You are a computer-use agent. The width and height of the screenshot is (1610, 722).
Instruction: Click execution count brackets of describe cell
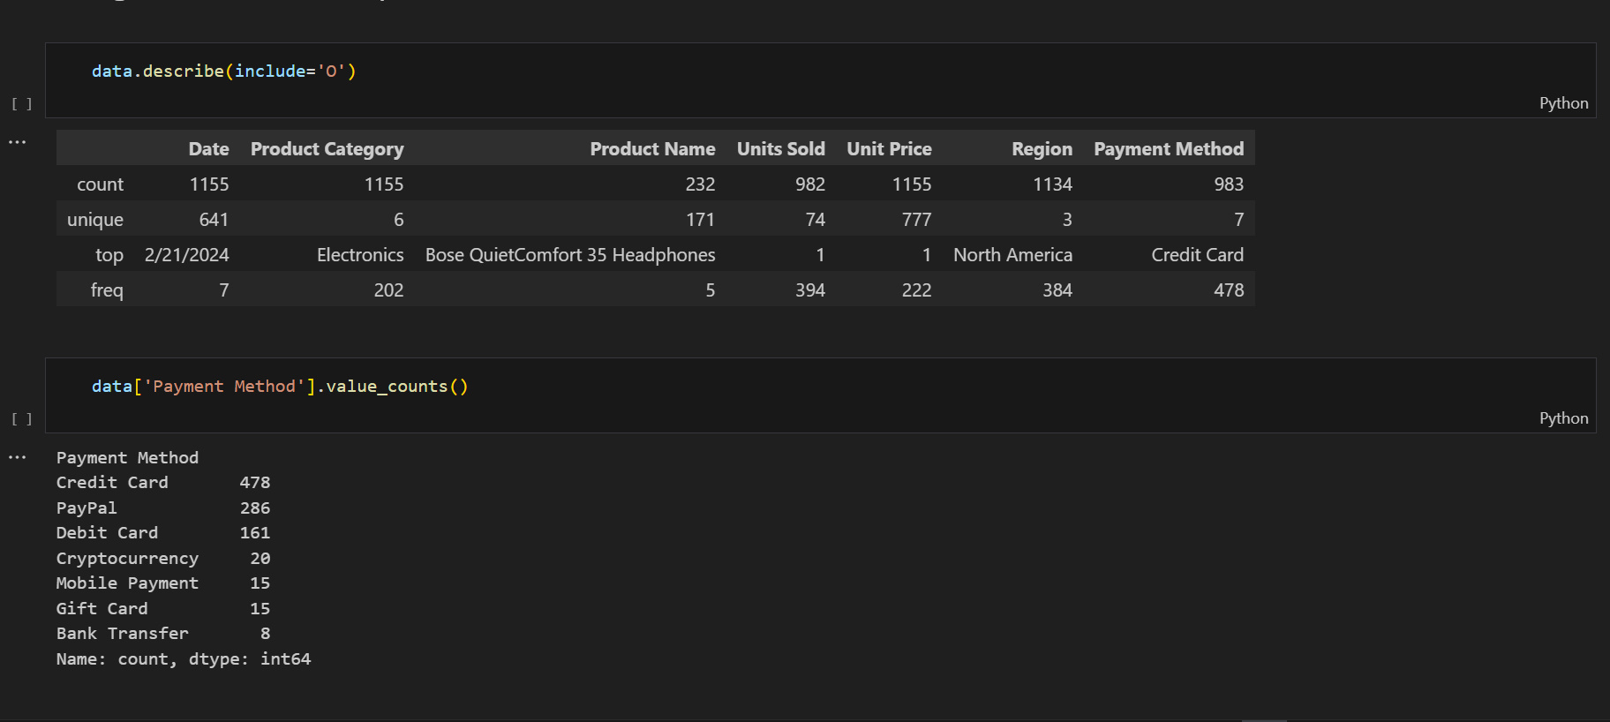coord(22,104)
